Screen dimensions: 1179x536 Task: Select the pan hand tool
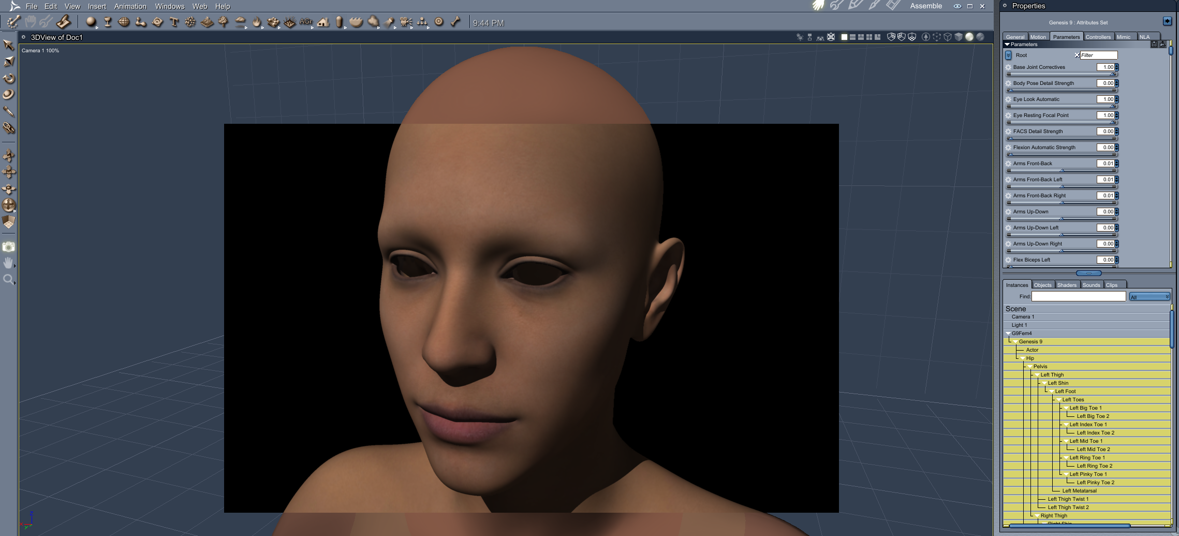tap(9, 264)
